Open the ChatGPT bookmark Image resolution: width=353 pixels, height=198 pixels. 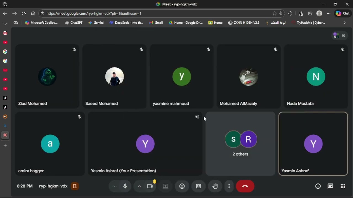(74, 23)
